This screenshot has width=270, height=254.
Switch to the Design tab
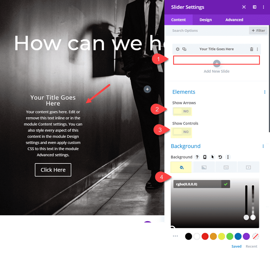(x=206, y=20)
